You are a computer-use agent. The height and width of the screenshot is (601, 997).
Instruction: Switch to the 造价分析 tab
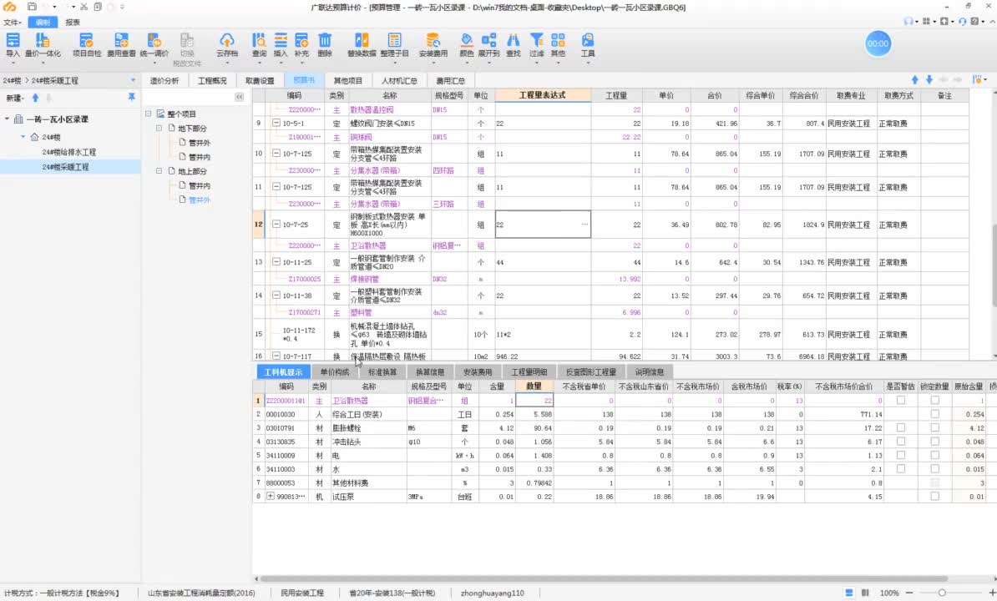pos(164,81)
